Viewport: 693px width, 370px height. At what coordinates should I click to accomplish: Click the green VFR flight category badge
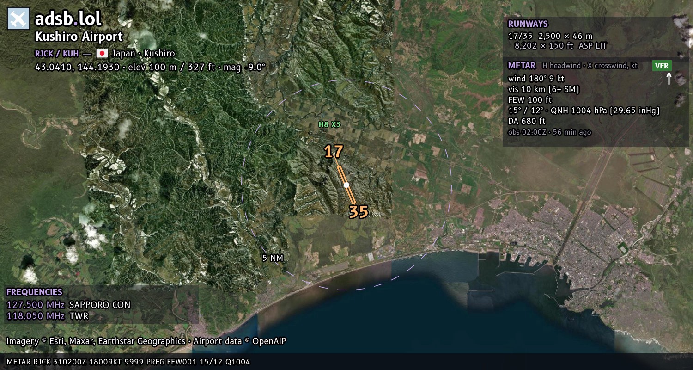point(662,66)
